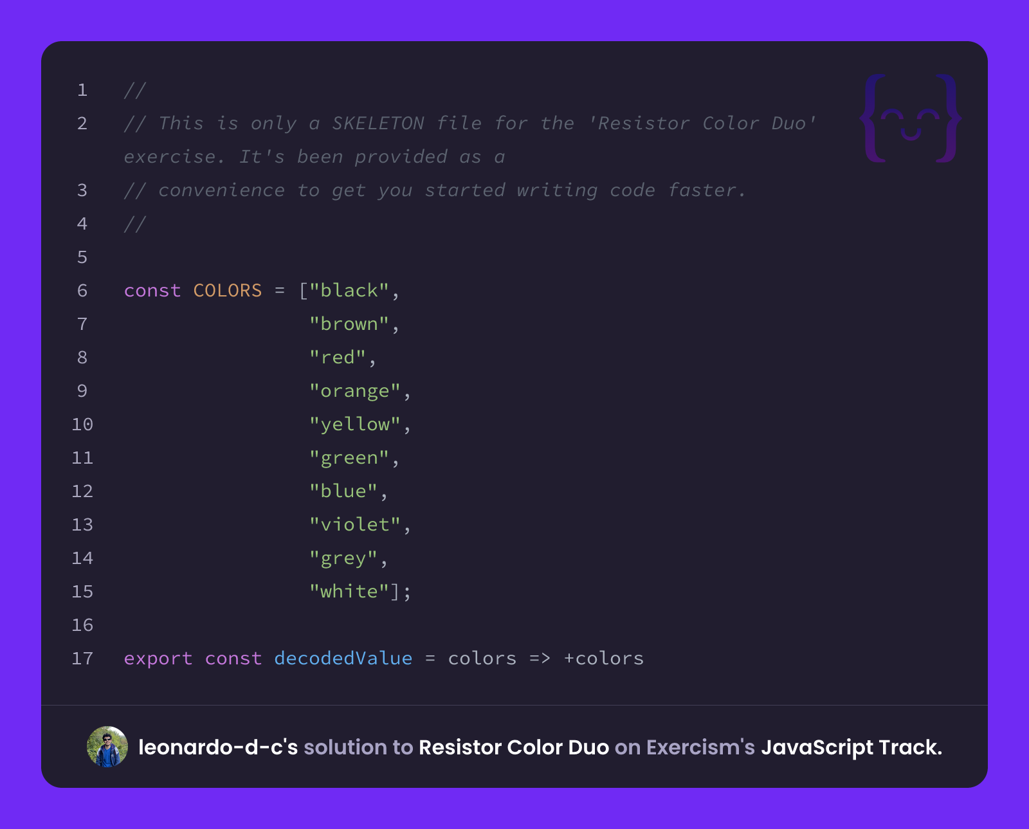Click the "black" string on line 6
Image resolution: width=1029 pixels, height=829 pixels.
tap(349, 291)
